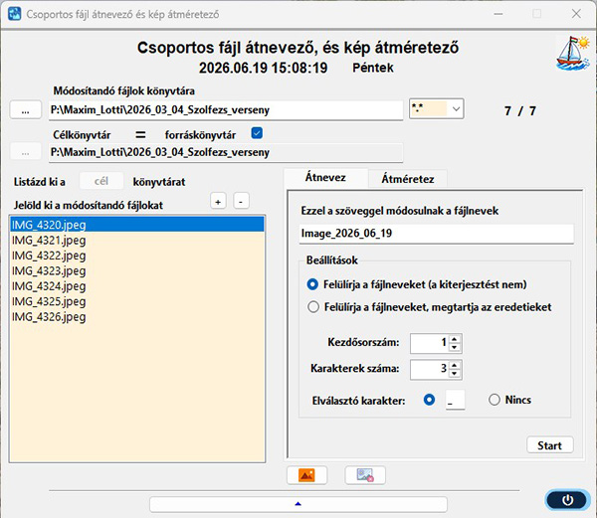Switch to the Átméretez tab

coord(408,179)
